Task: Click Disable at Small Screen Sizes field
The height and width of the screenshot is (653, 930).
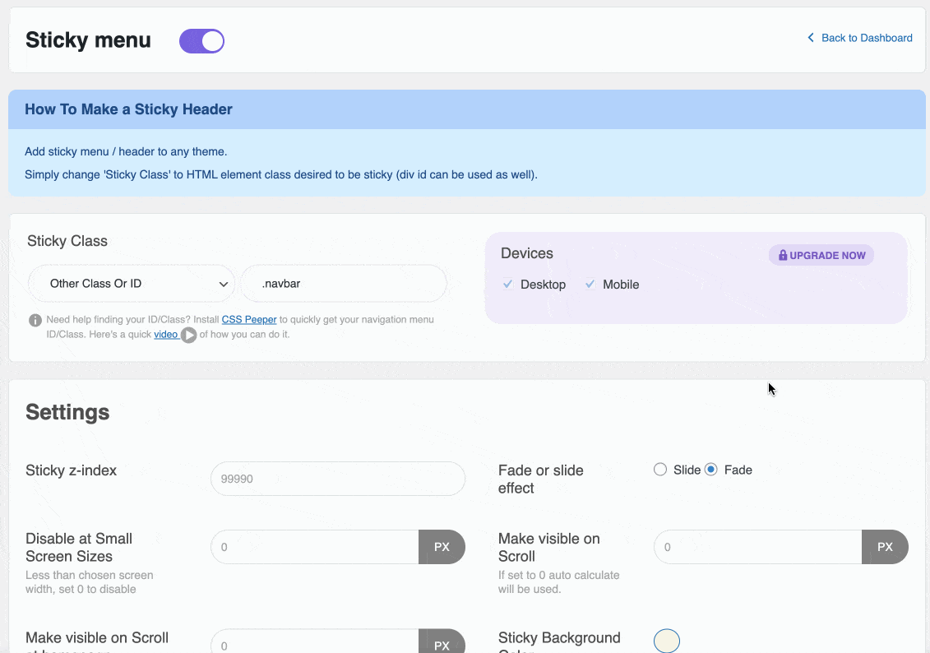Action: click(x=315, y=547)
